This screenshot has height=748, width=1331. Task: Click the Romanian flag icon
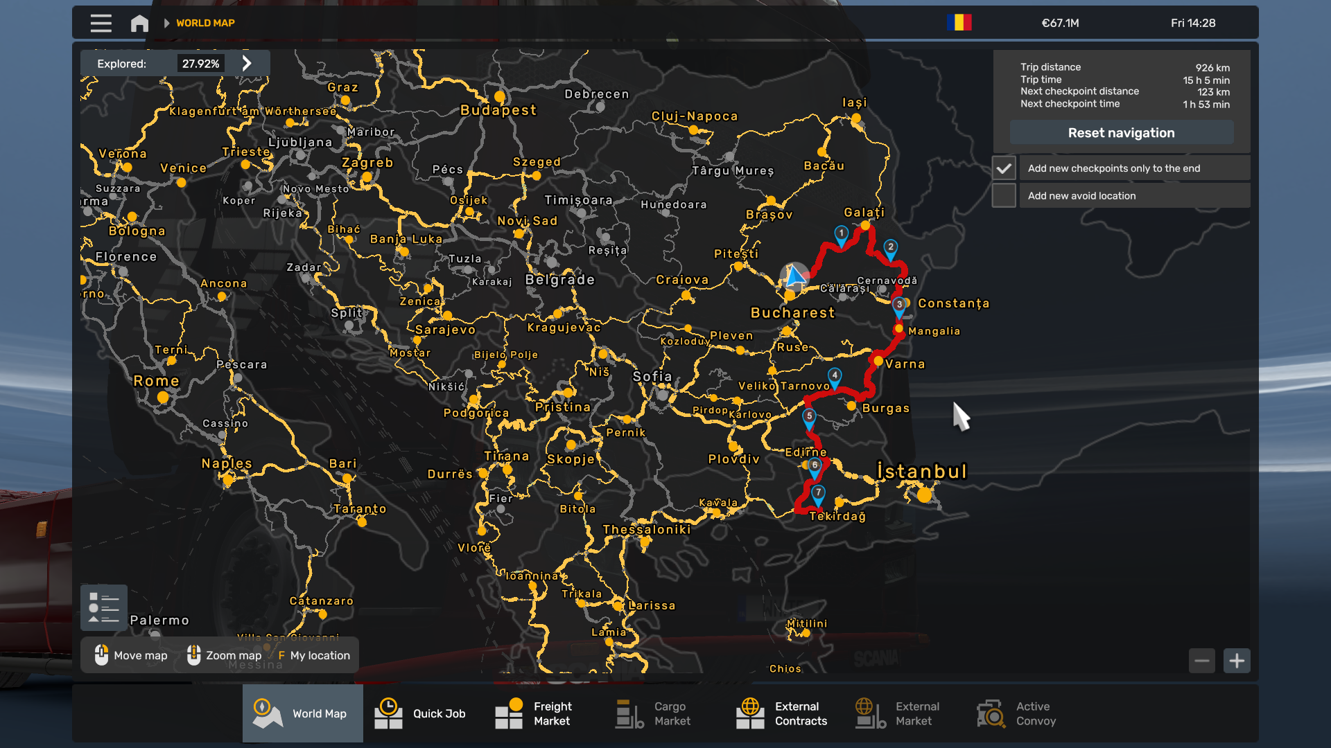tap(959, 23)
